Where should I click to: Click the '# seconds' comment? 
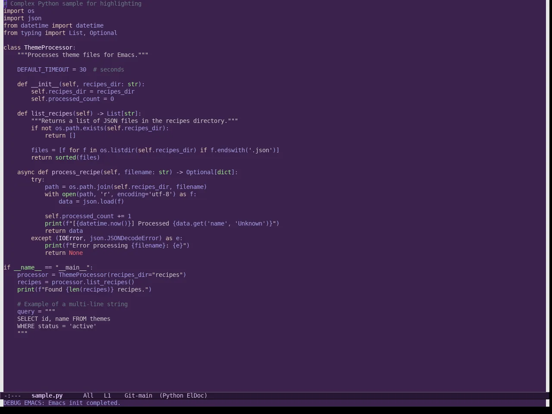point(109,69)
